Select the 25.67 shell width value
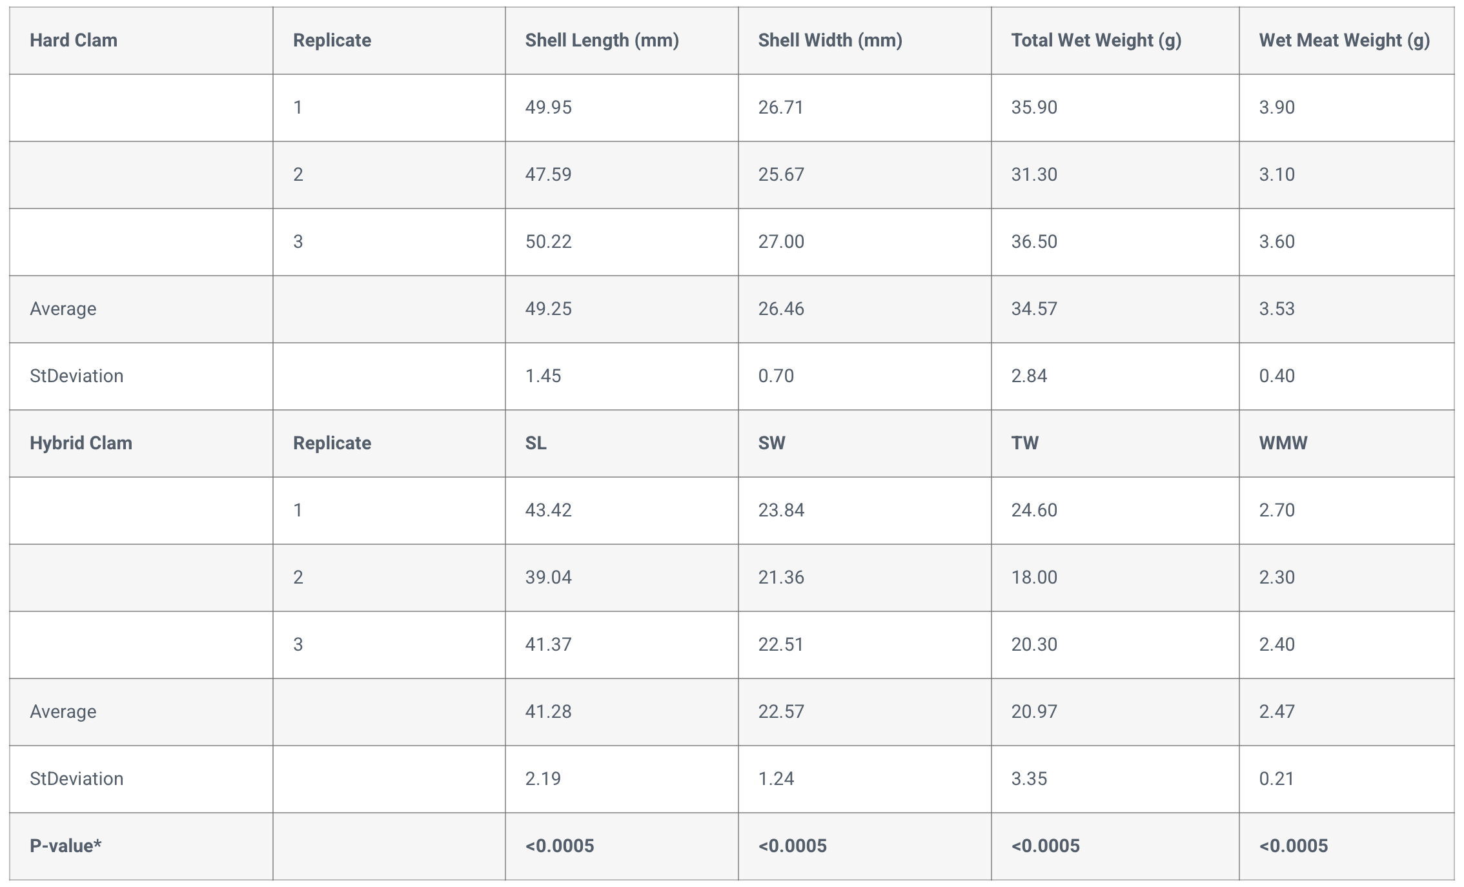Viewport: 1464px width, 887px height. [781, 174]
